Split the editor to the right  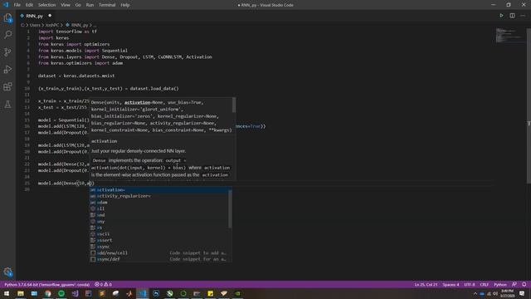(x=512, y=16)
